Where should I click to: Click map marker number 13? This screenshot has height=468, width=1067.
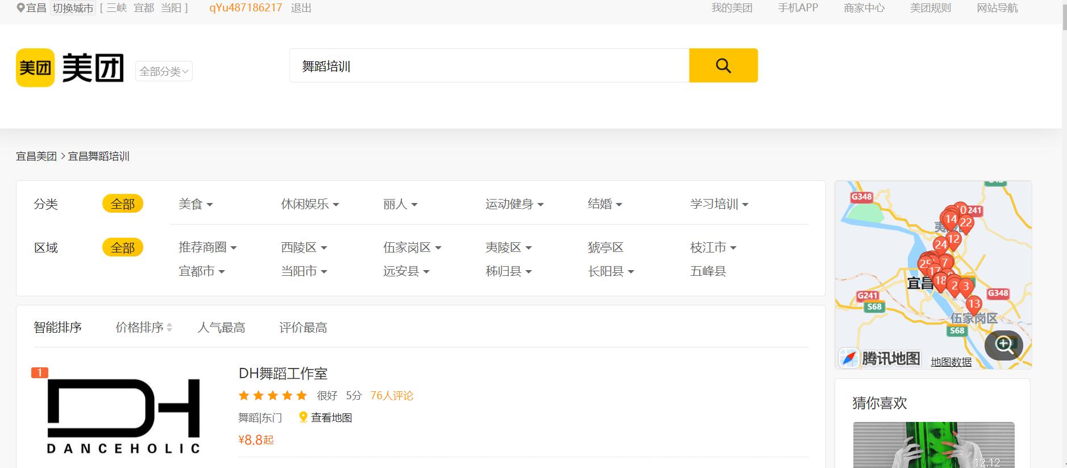click(974, 305)
